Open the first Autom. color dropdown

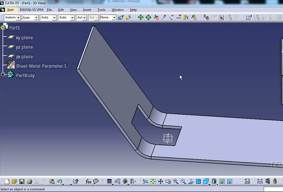click(18, 18)
